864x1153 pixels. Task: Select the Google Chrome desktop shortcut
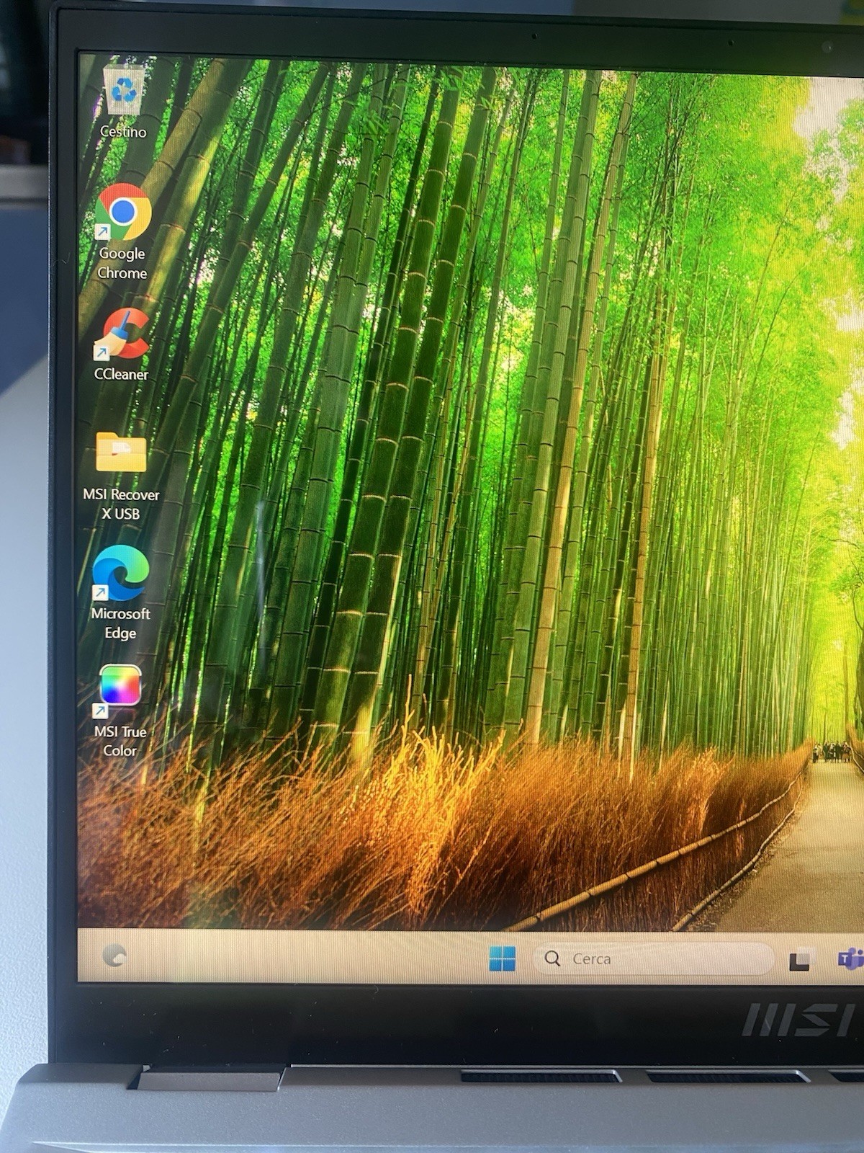(123, 213)
